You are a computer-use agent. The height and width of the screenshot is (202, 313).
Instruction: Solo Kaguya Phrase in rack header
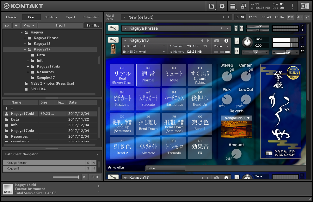pyautogui.click(x=236, y=28)
